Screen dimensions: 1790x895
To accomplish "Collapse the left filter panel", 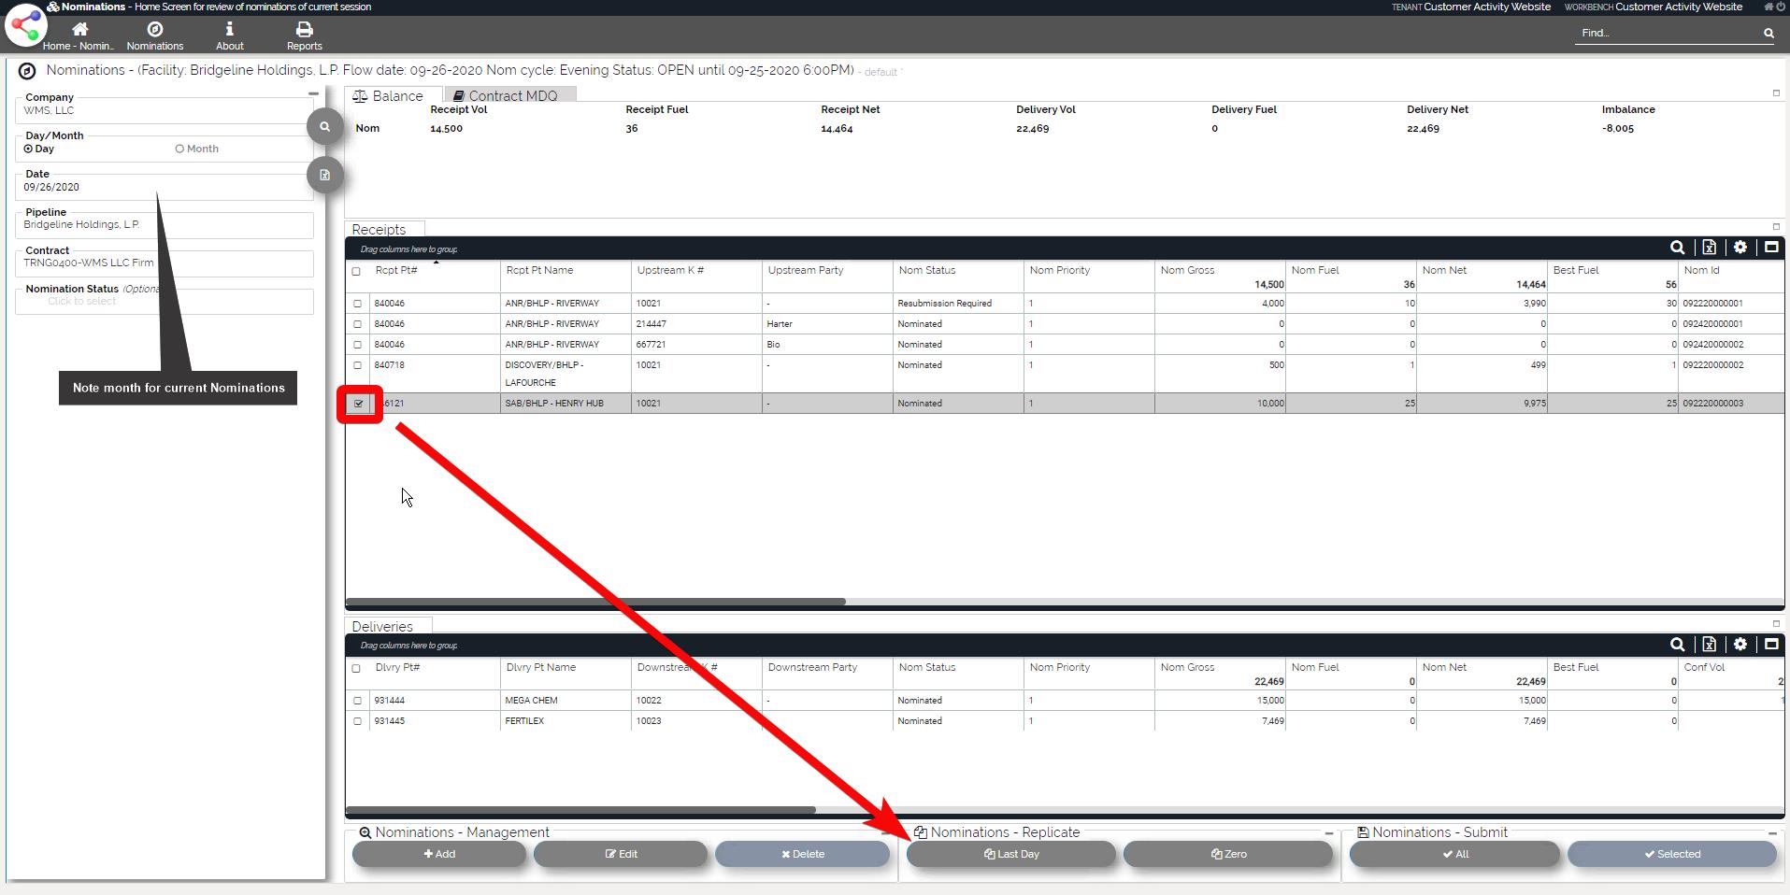I will [x=313, y=93].
